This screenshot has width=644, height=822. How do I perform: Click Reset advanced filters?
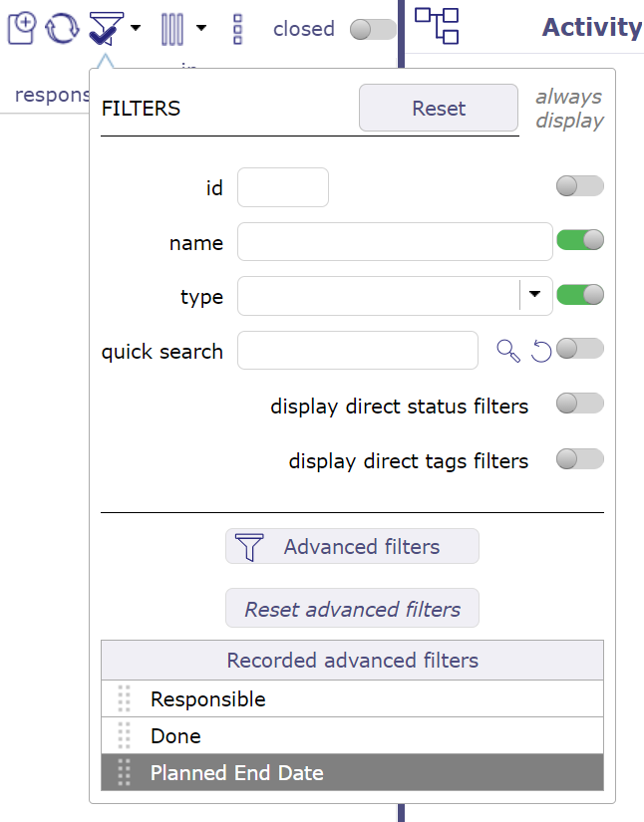351,608
